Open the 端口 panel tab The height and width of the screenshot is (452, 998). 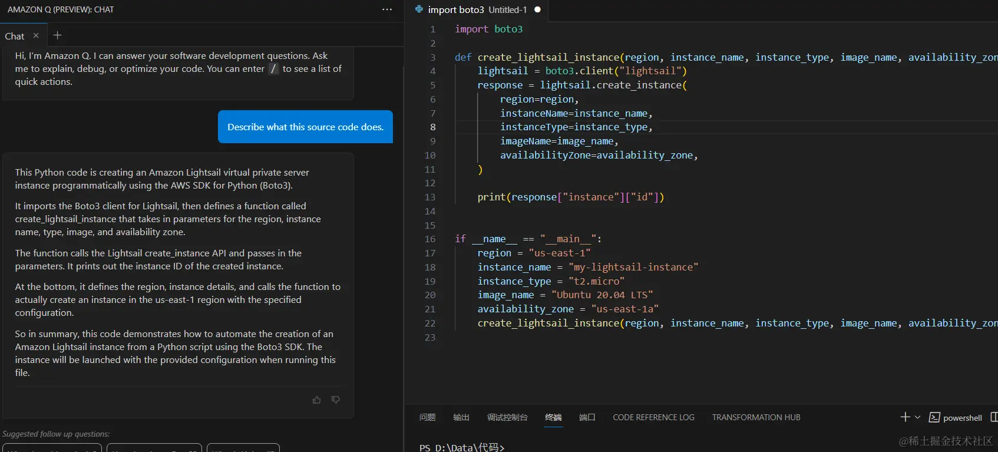[x=587, y=417]
